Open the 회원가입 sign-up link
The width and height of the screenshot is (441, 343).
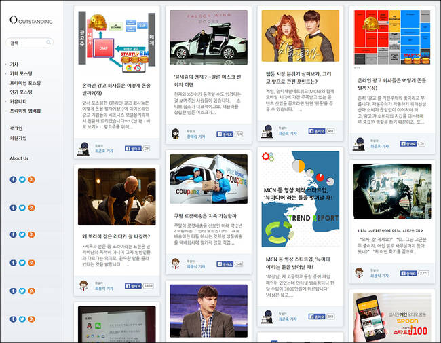pos(18,137)
